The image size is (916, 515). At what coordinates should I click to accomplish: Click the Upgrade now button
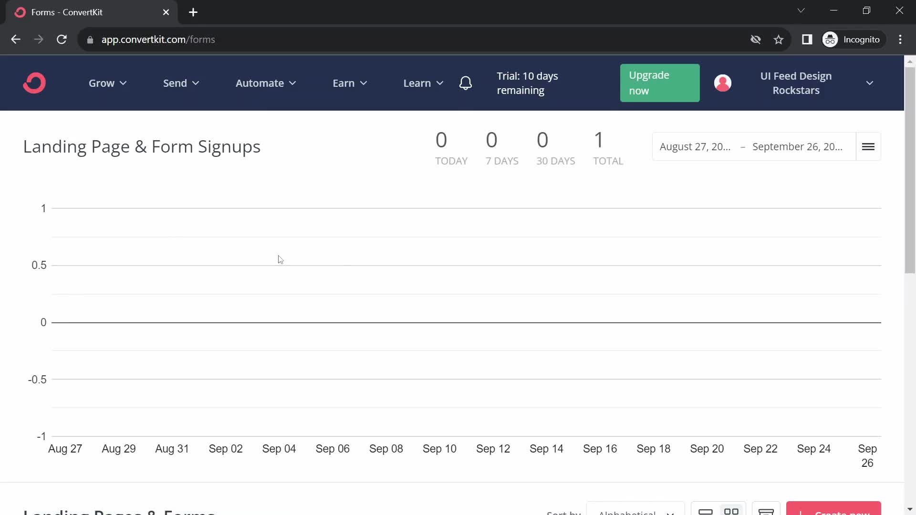659,83
